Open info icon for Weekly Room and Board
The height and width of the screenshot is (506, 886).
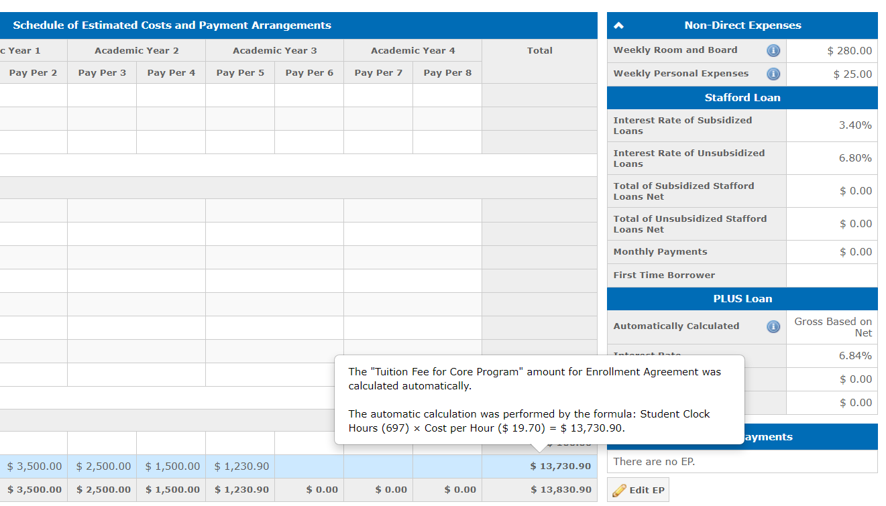[773, 50]
